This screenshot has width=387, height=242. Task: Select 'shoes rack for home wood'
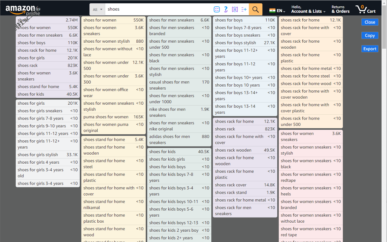point(311,83)
